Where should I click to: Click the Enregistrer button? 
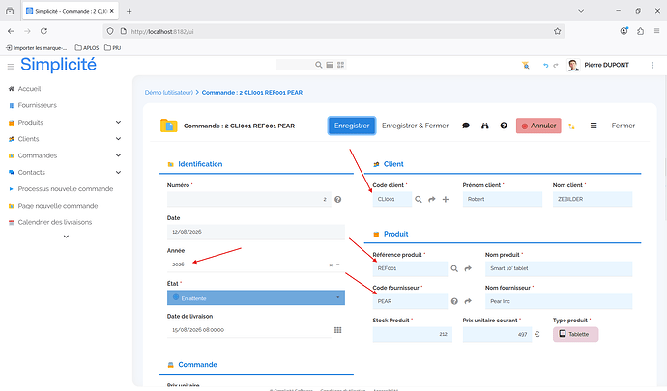coord(352,126)
